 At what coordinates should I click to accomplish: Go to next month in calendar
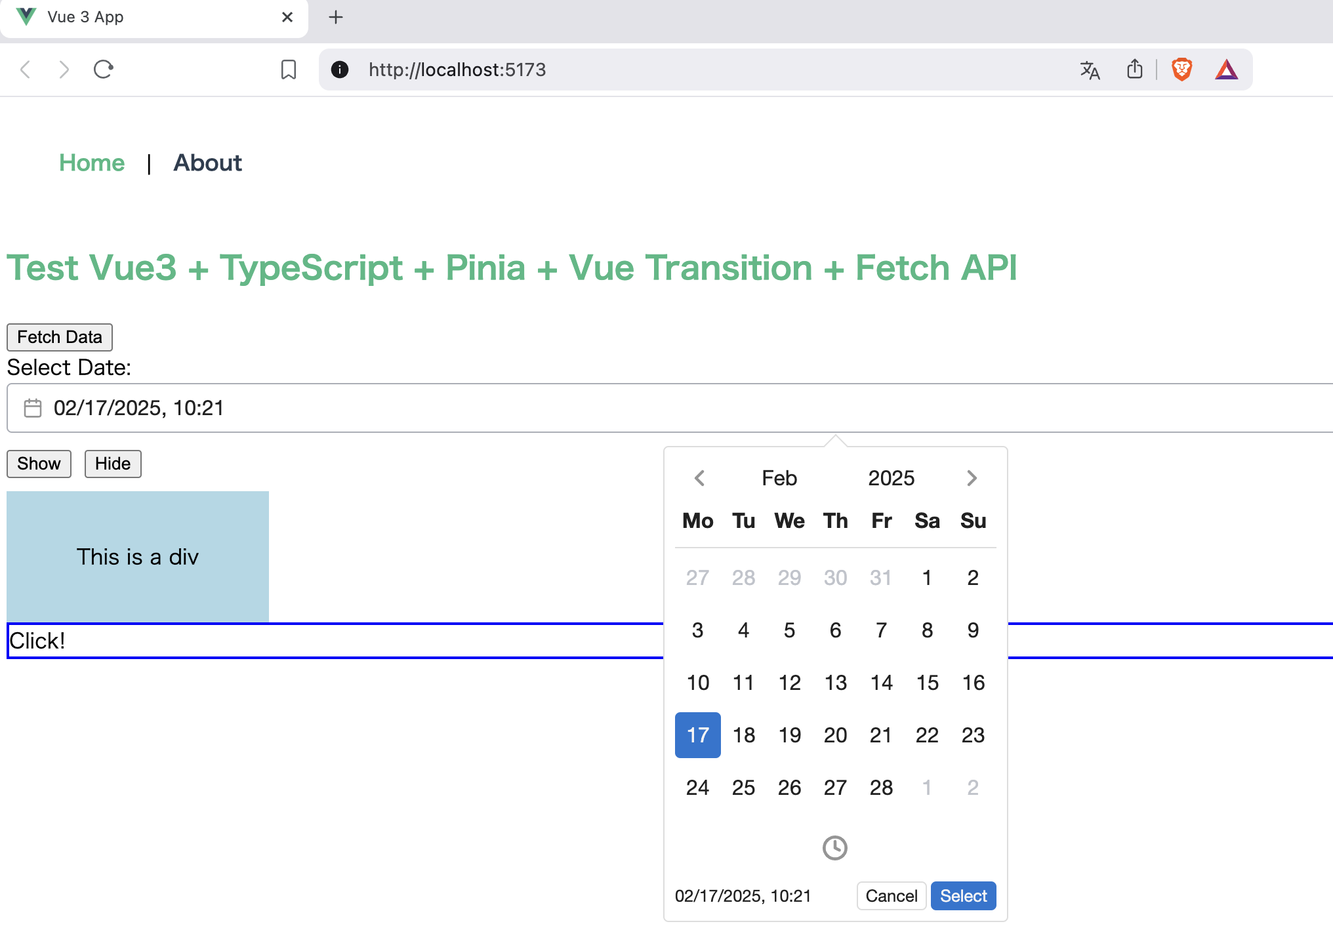[x=972, y=478]
